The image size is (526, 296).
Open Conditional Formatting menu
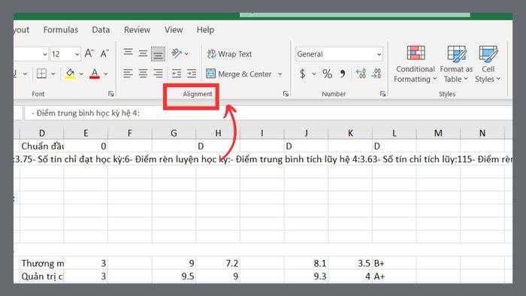[416, 64]
